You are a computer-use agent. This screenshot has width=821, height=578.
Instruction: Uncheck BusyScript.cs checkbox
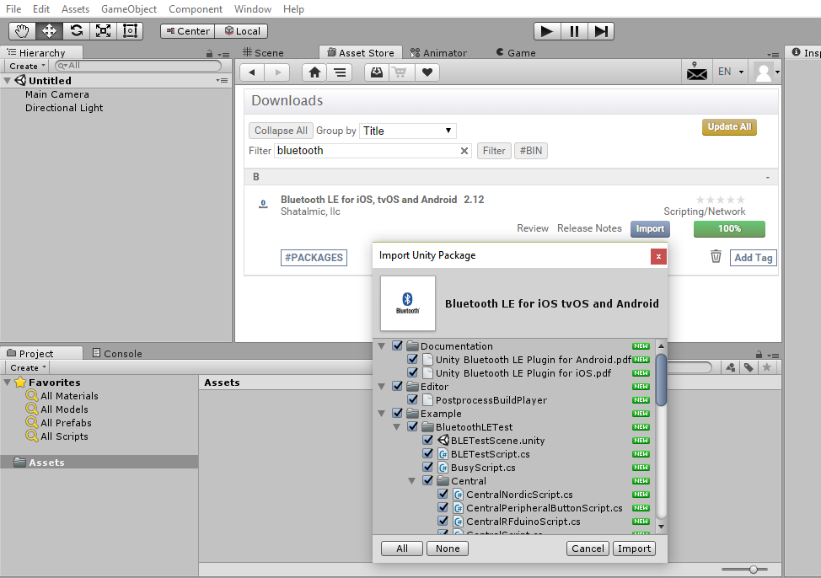pyautogui.click(x=427, y=467)
